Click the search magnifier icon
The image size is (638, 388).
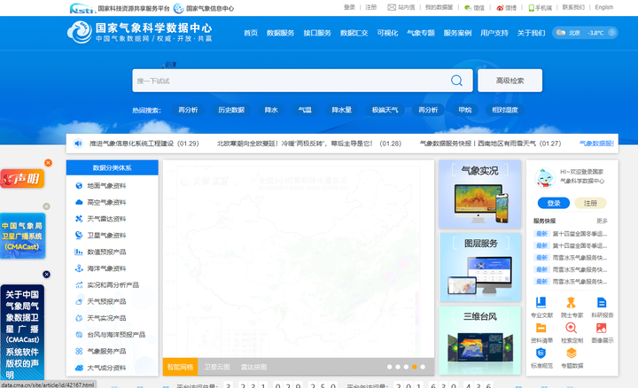[456, 81]
